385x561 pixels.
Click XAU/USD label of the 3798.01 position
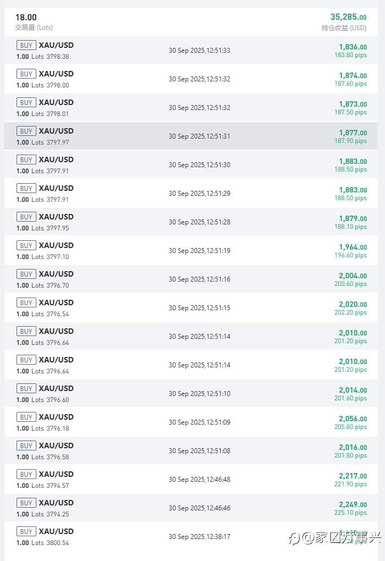point(56,103)
